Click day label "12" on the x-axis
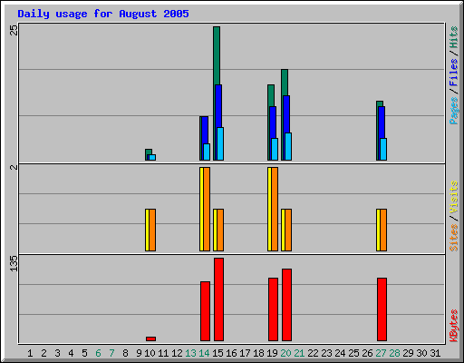This screenshot has width=464, height=363. [x=177, y=353]
